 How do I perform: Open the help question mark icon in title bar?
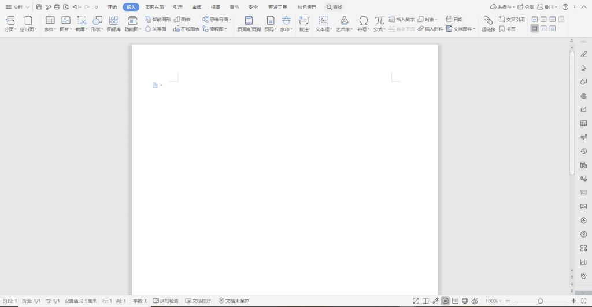coord(565,7)
